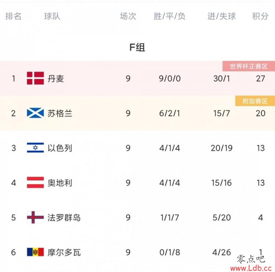Image resolution: width=275 pixels, height=272 pixels.
Task: Open the www.Ldb.cc watermark link
Action: pos(251,268)
